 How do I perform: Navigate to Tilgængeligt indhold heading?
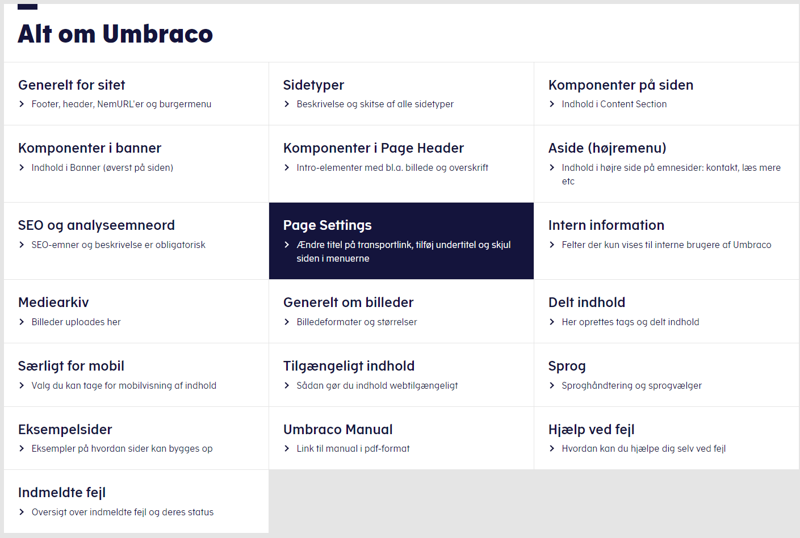(349, 366)
